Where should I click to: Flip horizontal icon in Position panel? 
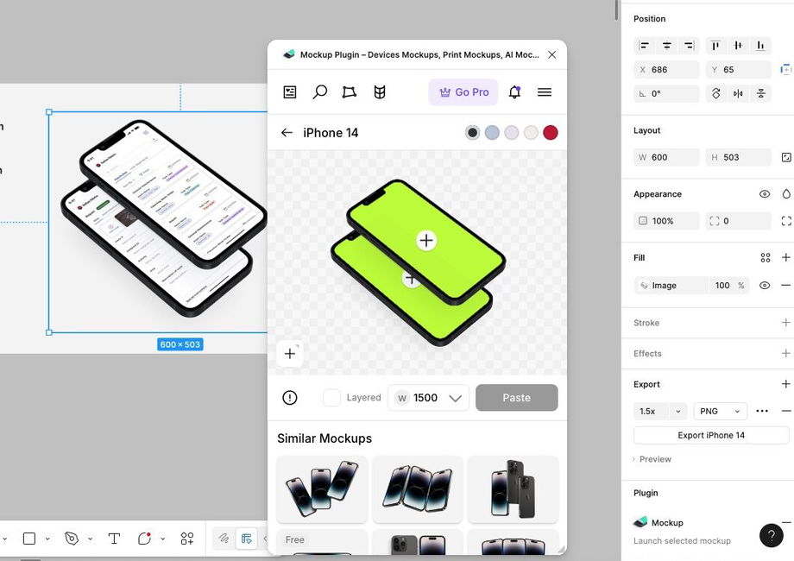coord(738,94)
